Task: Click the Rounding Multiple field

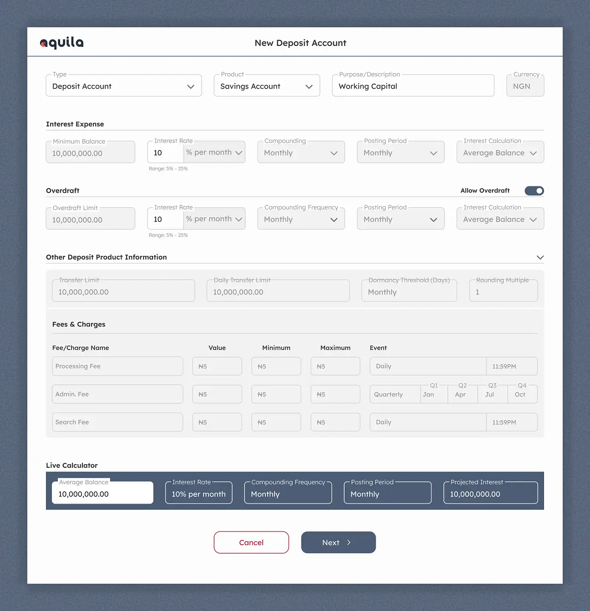Action: pyautogui.click(x=504, y=291)
